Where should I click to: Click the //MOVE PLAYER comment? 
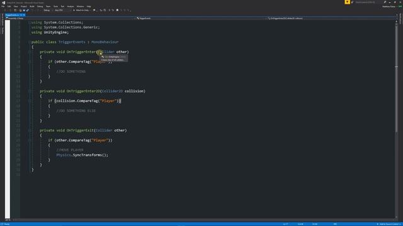coord(70,150)
